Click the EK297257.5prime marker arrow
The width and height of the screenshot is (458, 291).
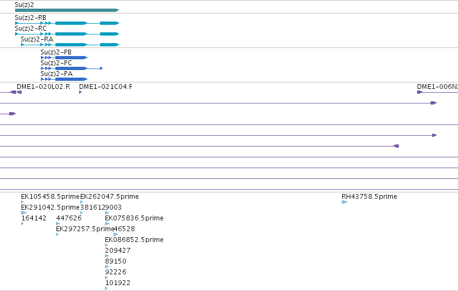pyautogui.click(x=58, y=234)
